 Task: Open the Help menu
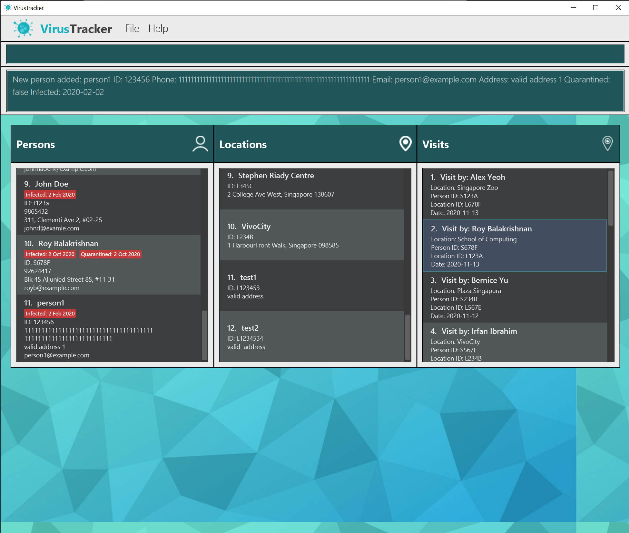[x=158, y=29]
